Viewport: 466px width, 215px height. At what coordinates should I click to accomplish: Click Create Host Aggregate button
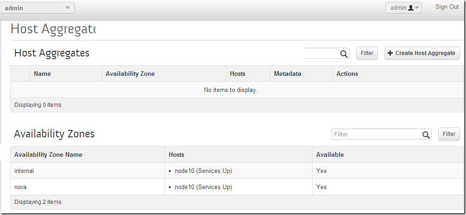422,53
